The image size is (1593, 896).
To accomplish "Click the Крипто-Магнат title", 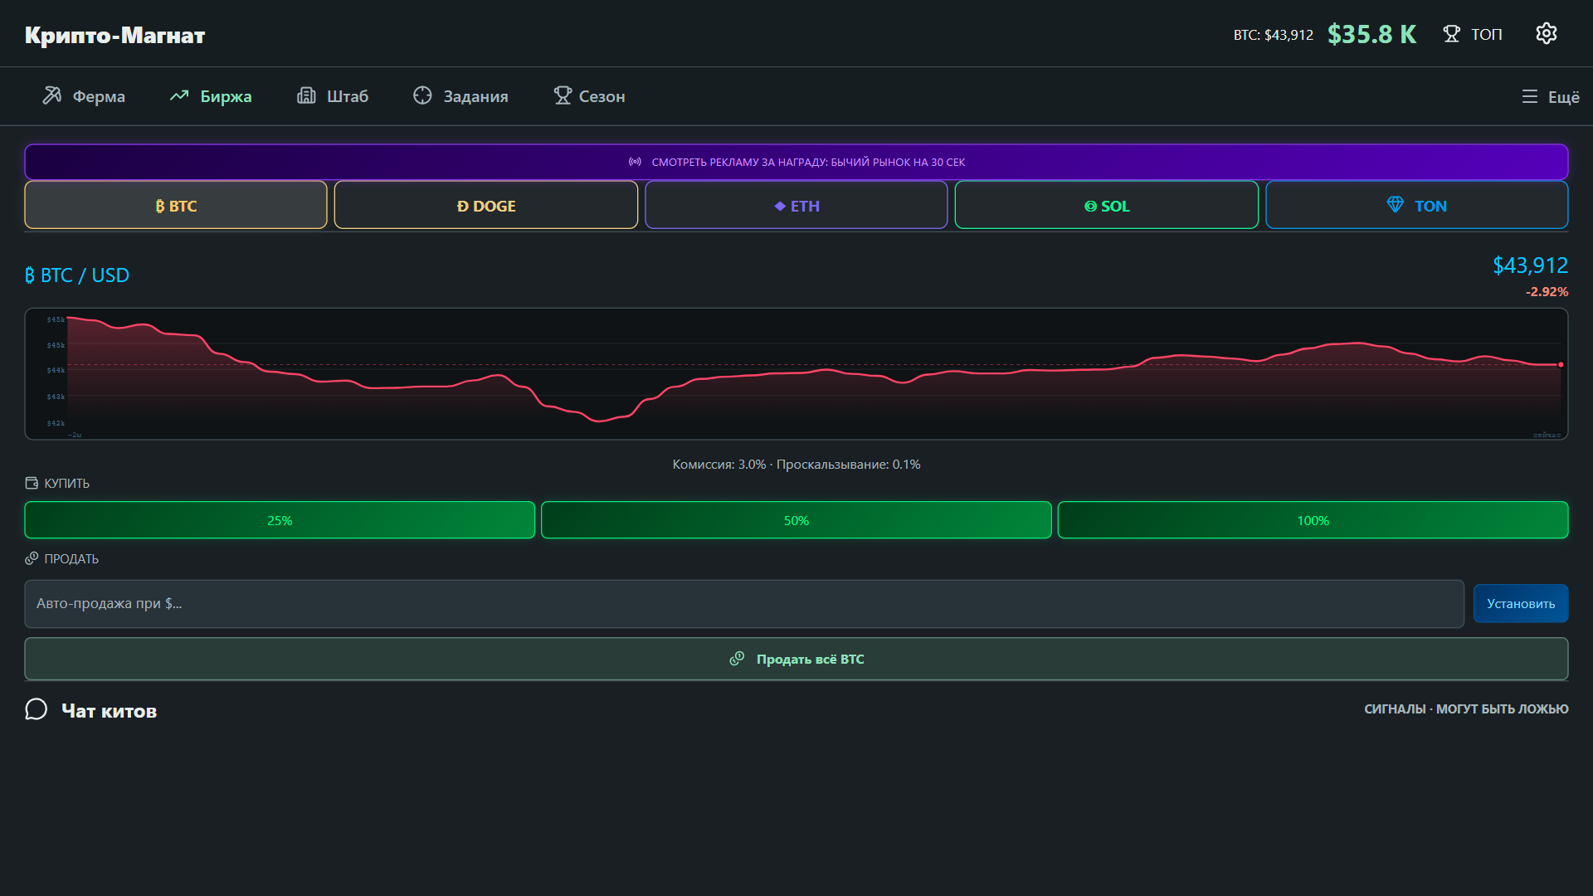I will [114, 35].
